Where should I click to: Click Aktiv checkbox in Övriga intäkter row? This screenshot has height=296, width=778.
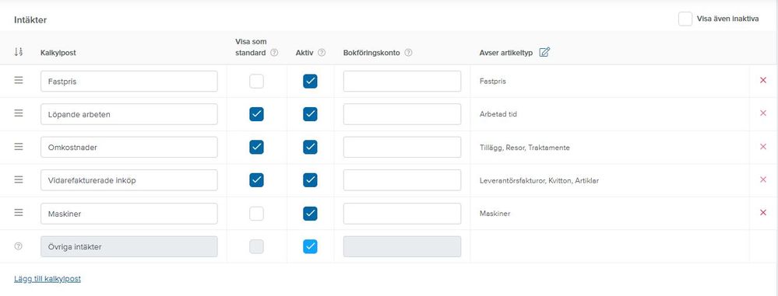[x=310, y=246]
